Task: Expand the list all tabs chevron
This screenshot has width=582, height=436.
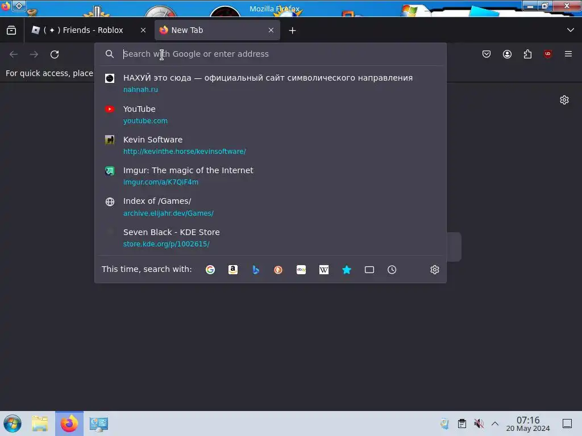Action: [x=571, y=30]
